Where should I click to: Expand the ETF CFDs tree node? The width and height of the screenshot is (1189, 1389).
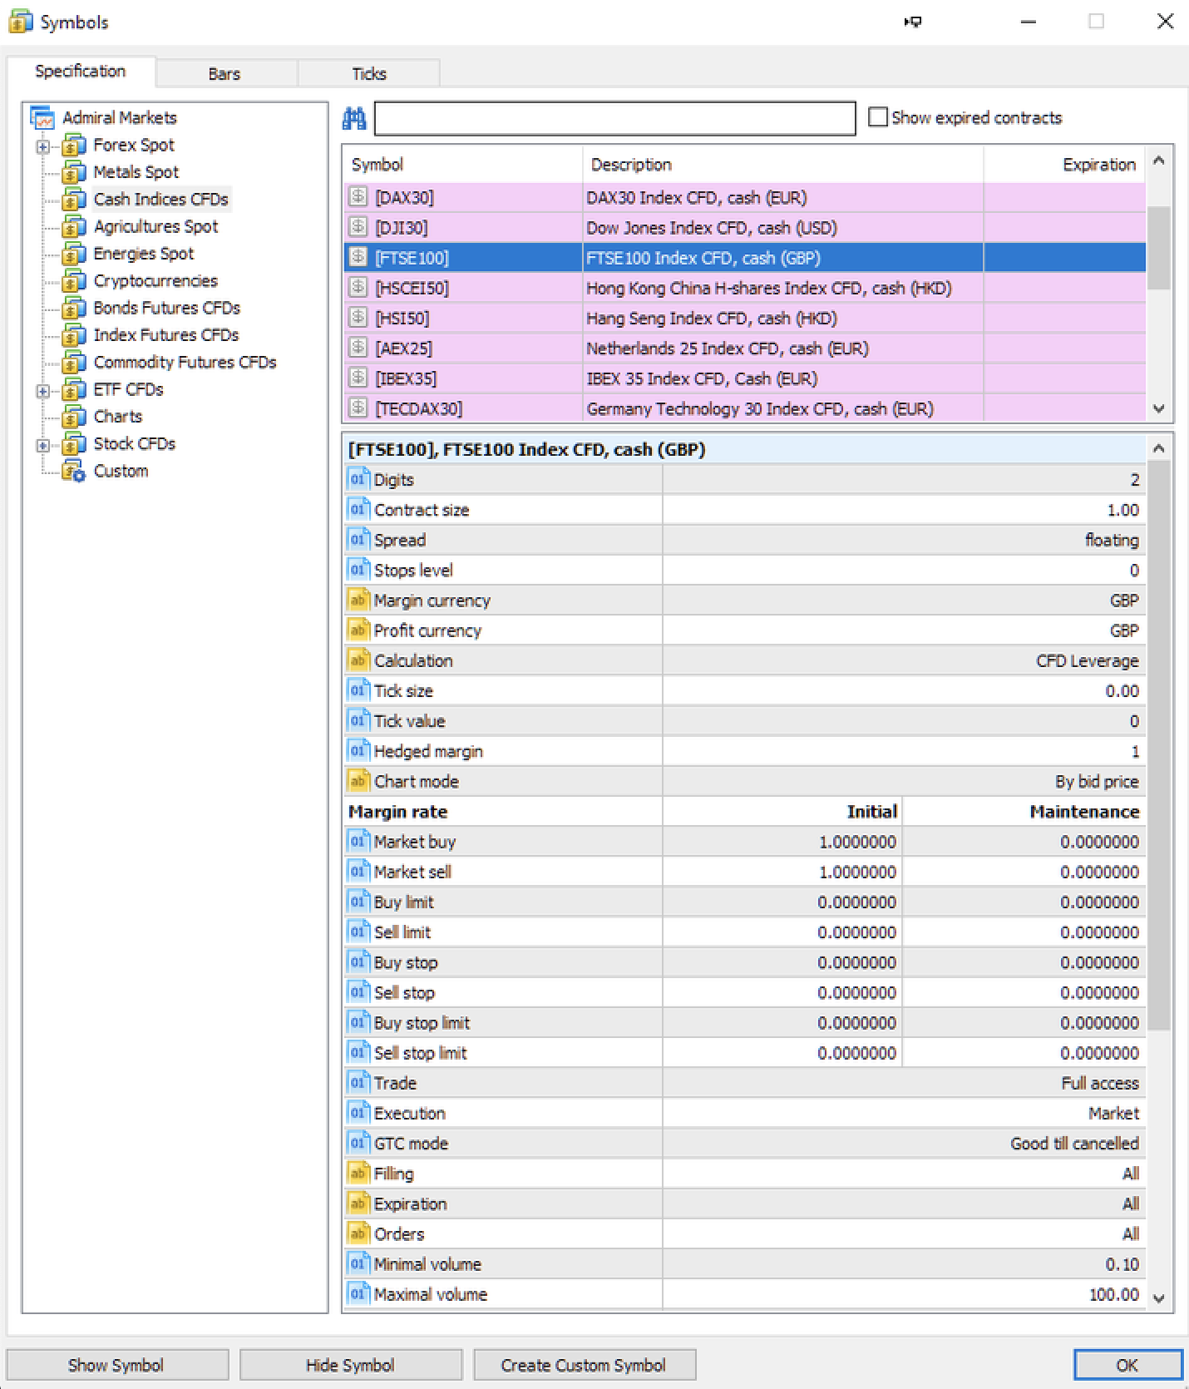pos(43,391)
